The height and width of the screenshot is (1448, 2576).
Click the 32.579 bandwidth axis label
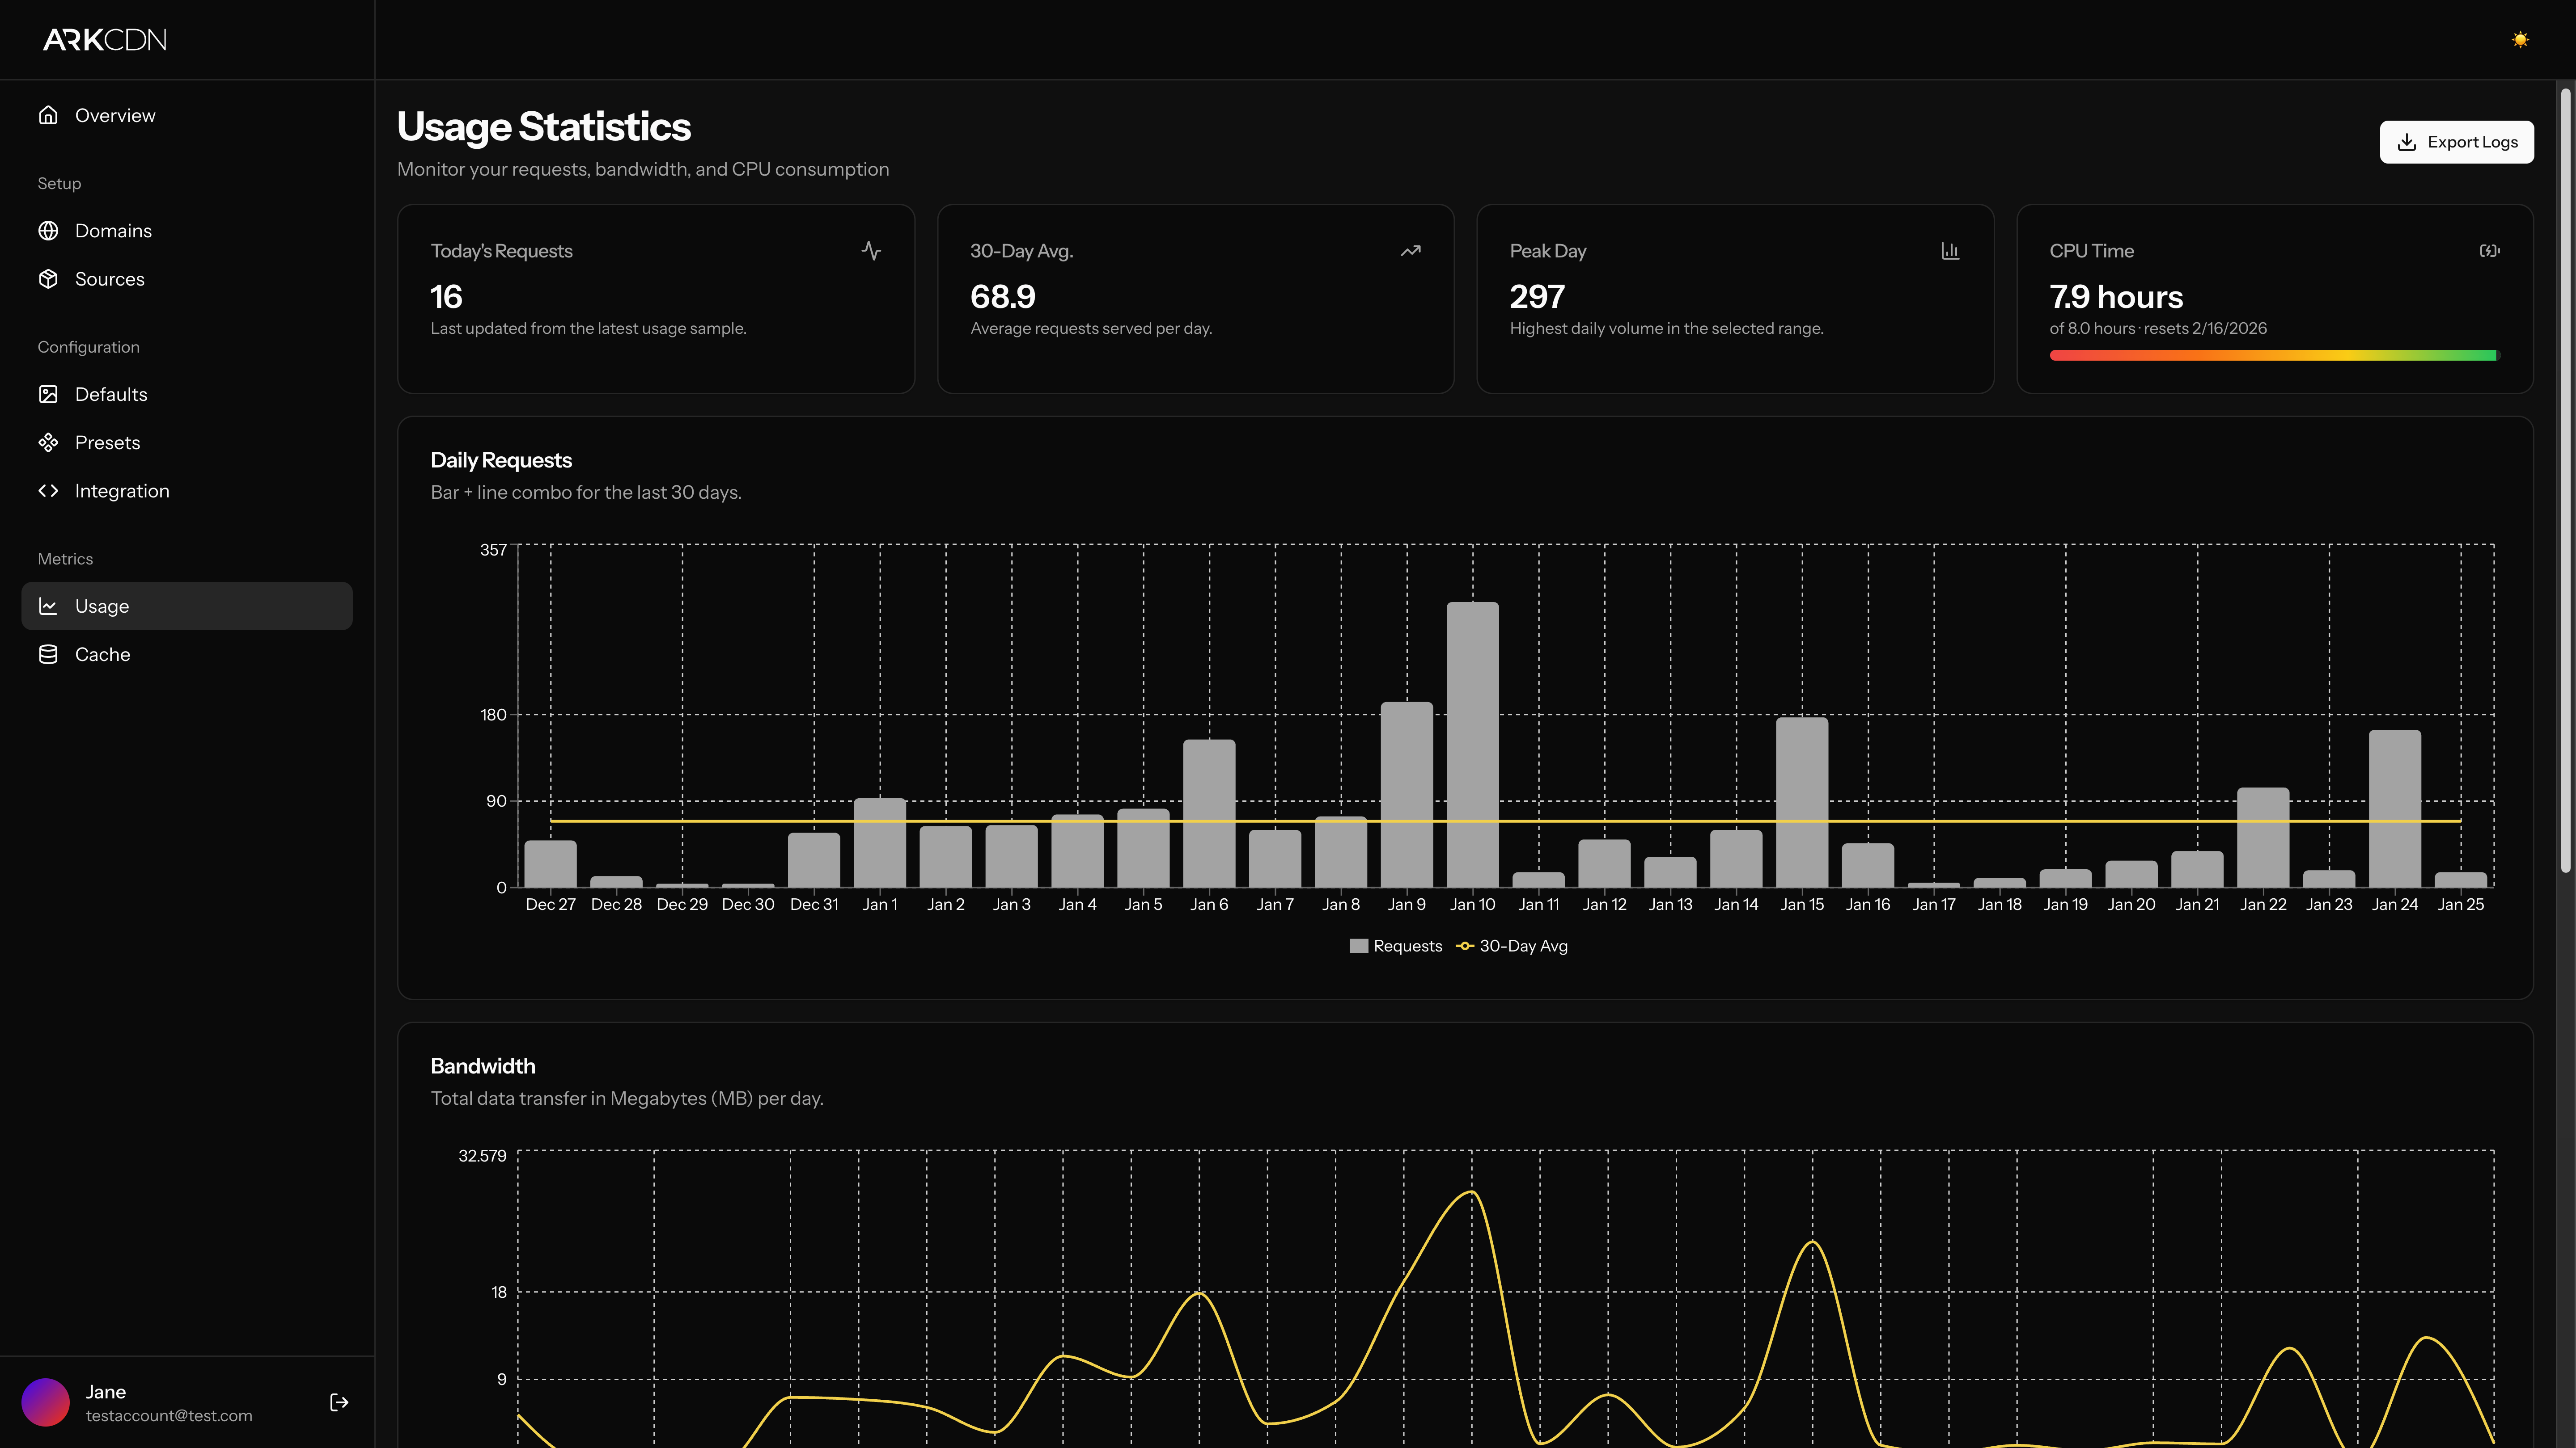(x=482, y=1156)
